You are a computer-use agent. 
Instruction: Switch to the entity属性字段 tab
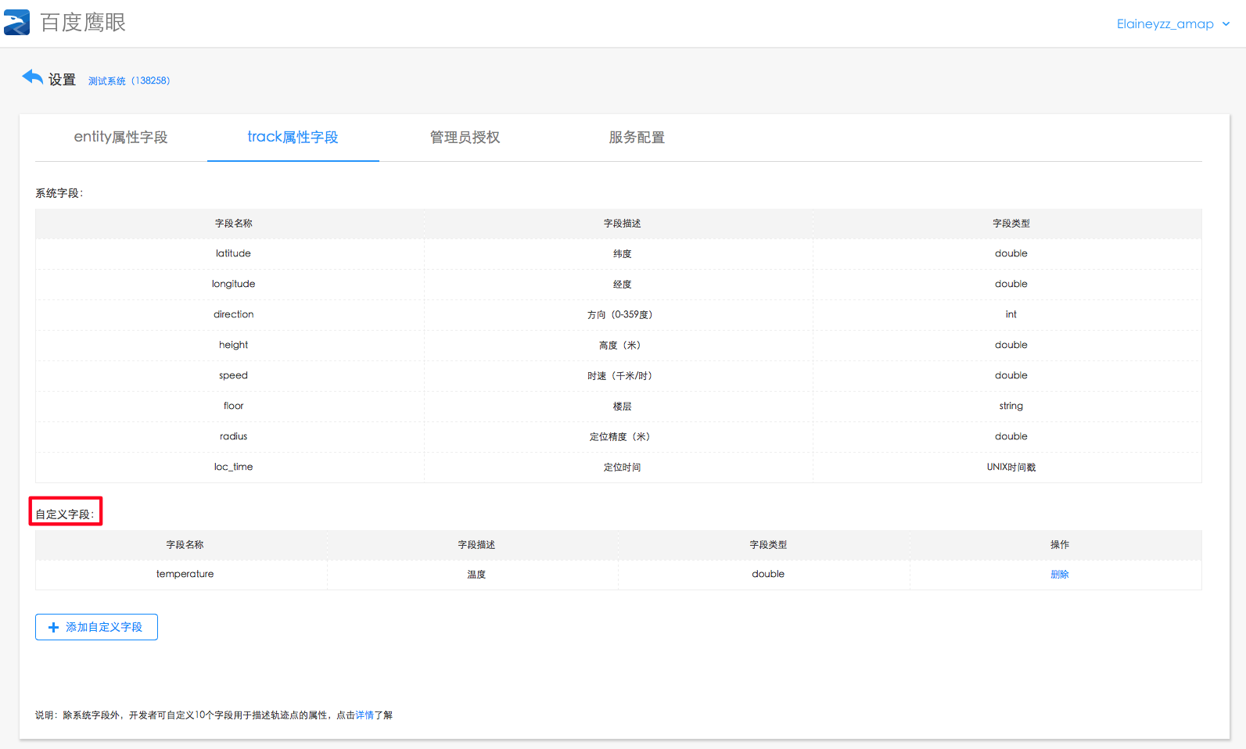point(120,138)
